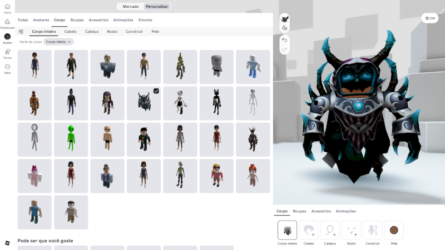445x250 pixels.
Task: Select the Corpo tab in avatar preview panel
Action: coord(282,211)
